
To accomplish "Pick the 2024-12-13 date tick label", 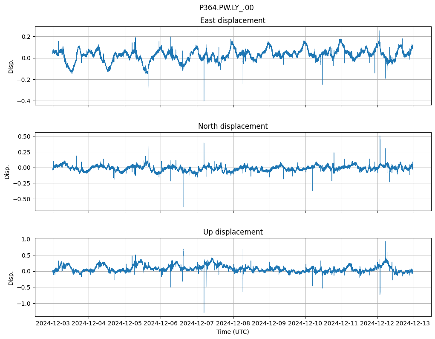I will tap(413, 324).
